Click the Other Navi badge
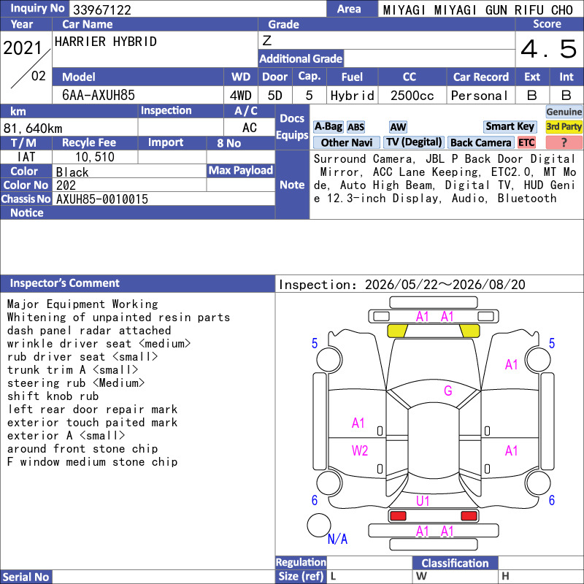This screenshot has height=584, width=584. [346, 142]
